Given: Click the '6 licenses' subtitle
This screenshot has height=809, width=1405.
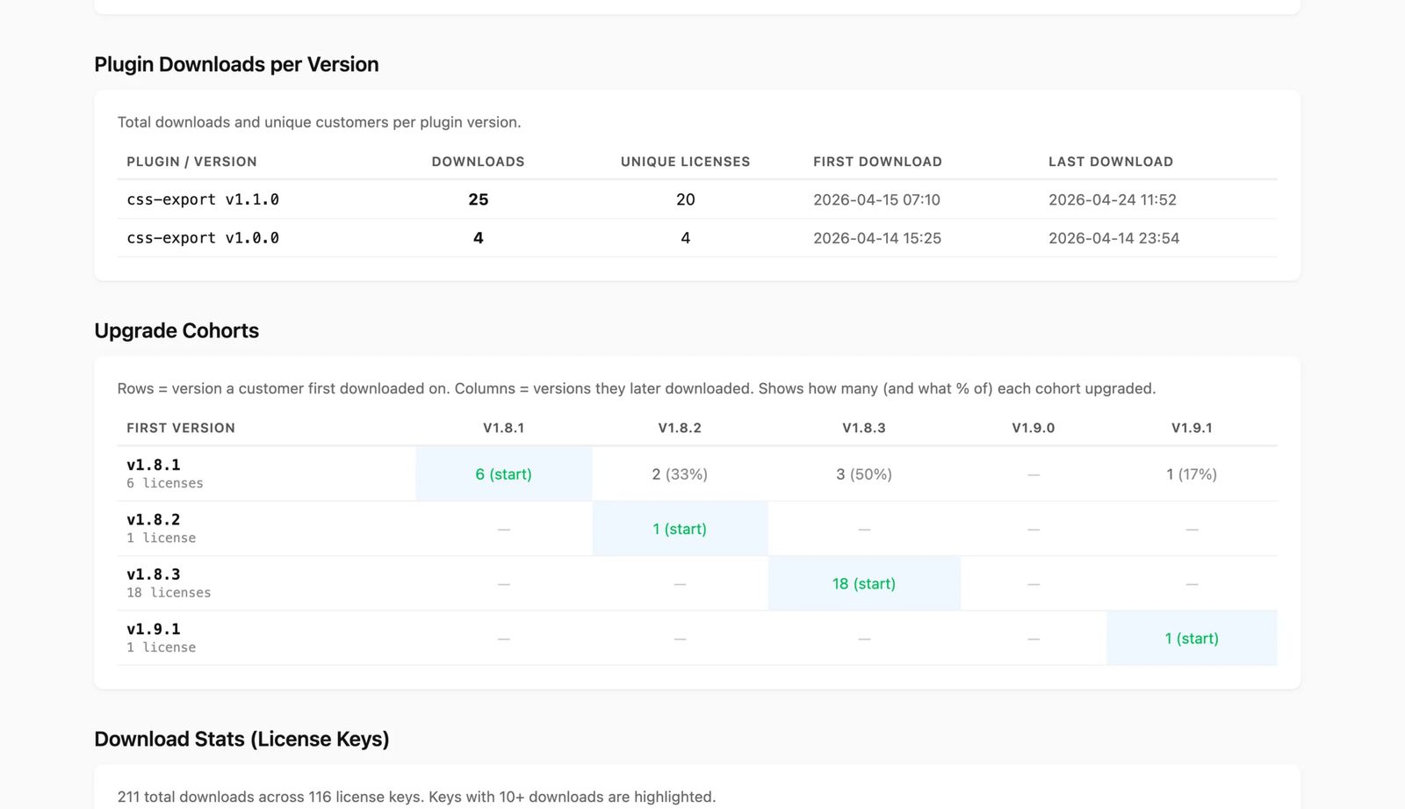Looking at the screenshot, I should 165,483.
